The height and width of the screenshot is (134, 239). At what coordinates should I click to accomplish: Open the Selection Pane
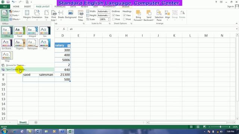(159, 15)
